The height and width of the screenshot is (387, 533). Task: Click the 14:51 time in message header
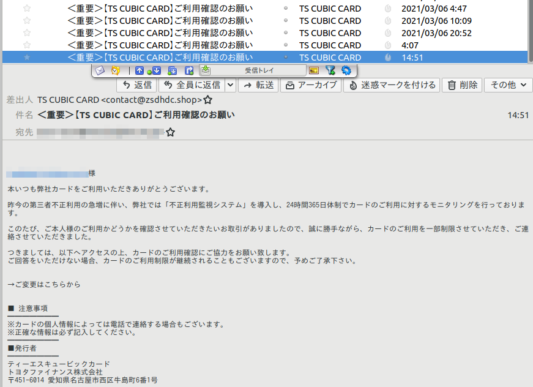pos(518,115)
